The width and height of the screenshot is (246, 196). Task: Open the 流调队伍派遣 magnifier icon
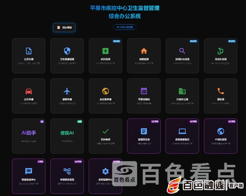click(182, 51)
